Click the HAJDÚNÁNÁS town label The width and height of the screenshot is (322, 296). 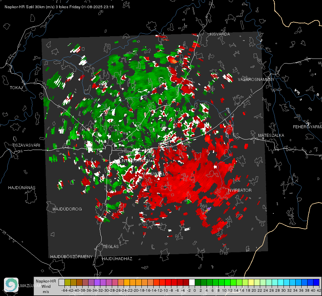pos(22,188)
